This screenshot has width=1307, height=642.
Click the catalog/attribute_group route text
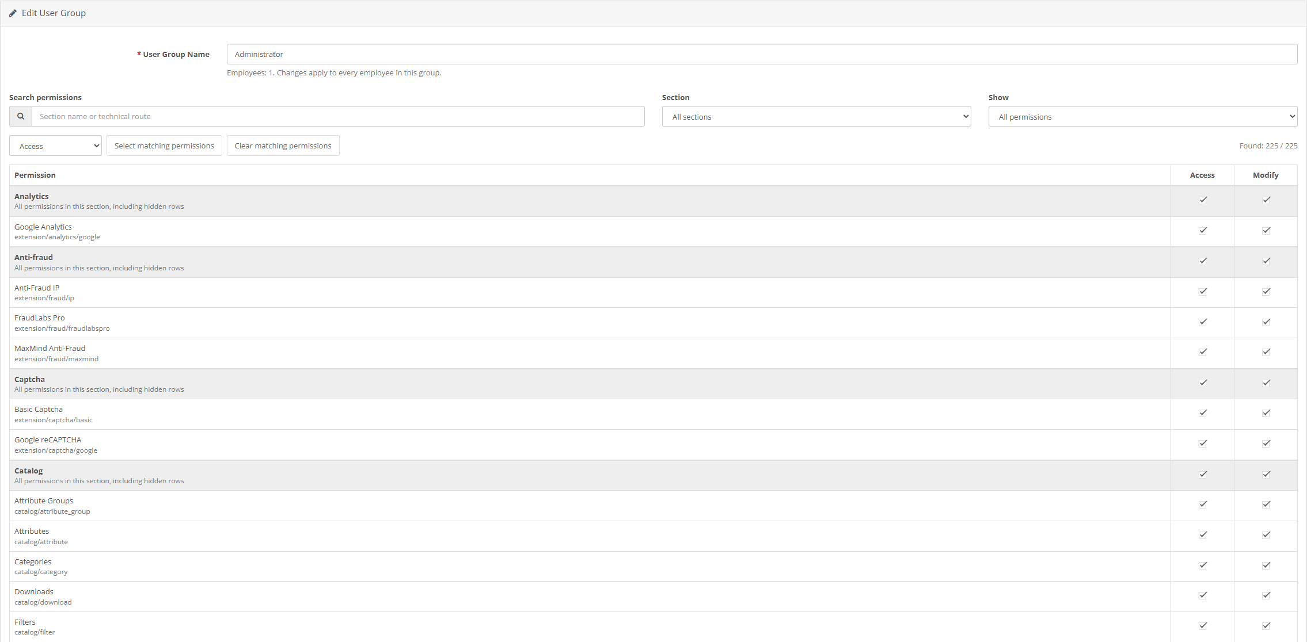(x=52, y=511)
